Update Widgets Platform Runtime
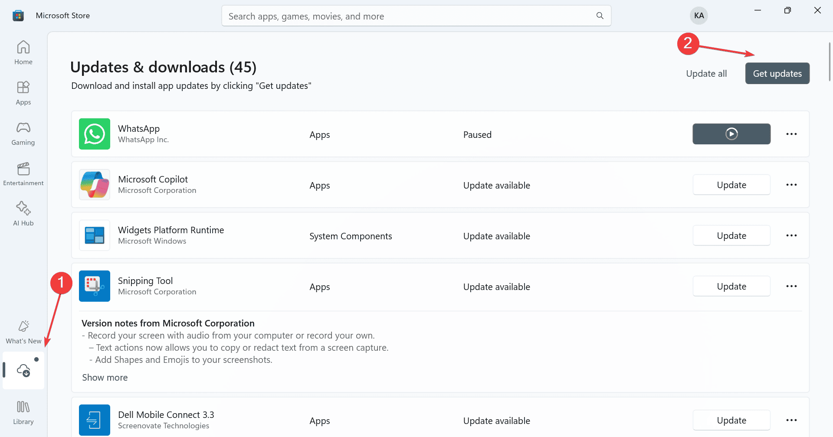This screenshot has height=437, width=833. 731,235
